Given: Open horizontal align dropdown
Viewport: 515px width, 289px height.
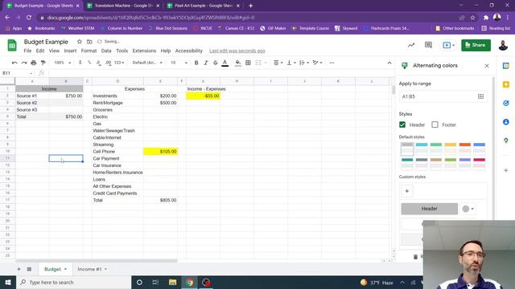Looking at the screenshot, I should pos(278,63).
